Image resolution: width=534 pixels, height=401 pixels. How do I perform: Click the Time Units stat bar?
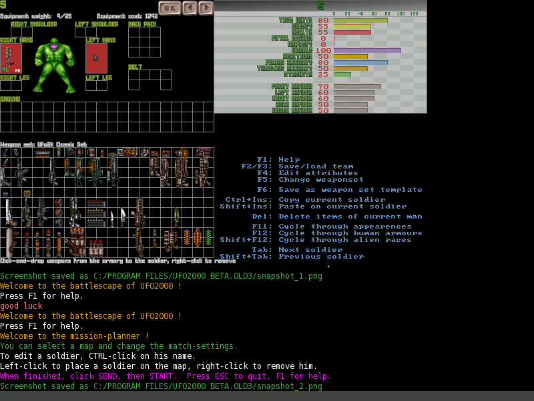(x=360, y=20)
